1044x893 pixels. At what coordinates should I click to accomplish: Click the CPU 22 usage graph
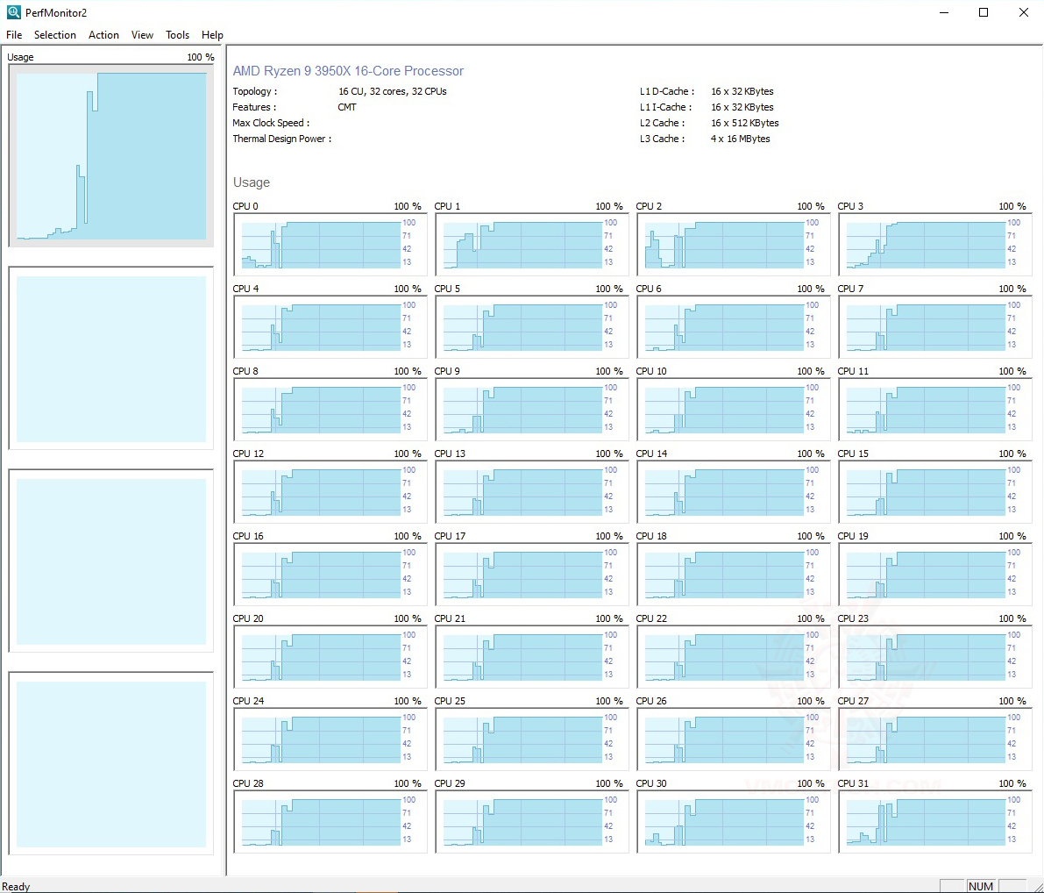point(734,658)
